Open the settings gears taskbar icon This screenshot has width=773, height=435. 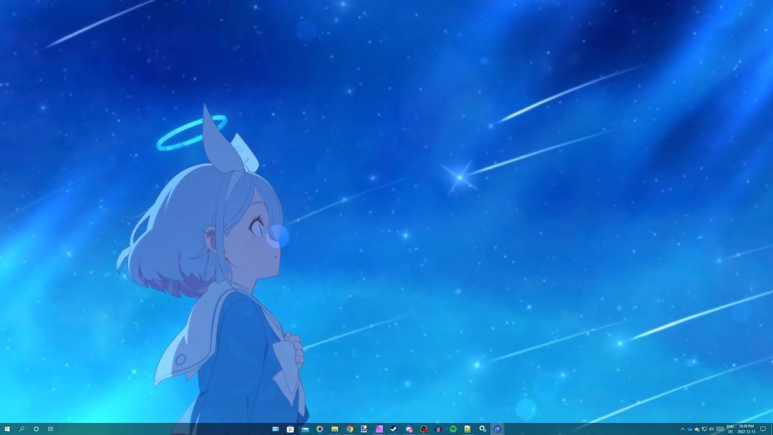point(483,429)
